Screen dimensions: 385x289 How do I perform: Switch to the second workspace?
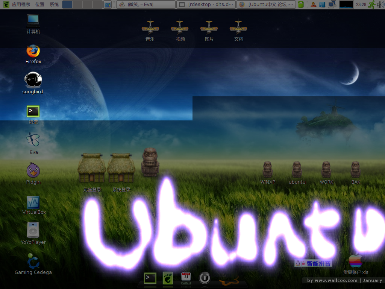pos(77,5)
